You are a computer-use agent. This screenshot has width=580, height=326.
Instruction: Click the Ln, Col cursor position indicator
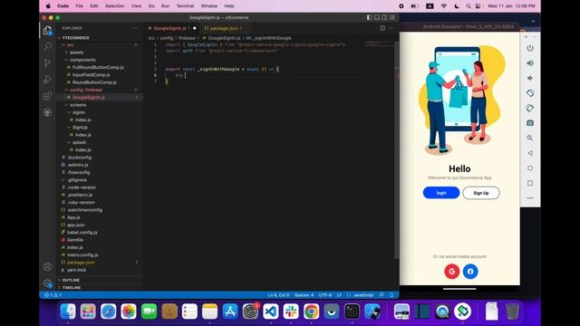(x=278, y=295)
